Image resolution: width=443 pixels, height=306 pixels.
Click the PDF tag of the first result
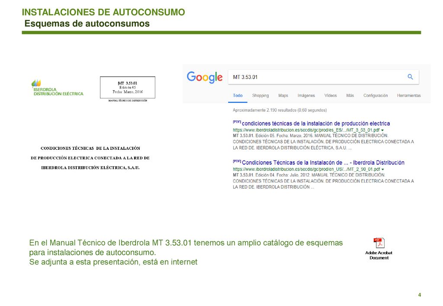(x=237, y=122)
